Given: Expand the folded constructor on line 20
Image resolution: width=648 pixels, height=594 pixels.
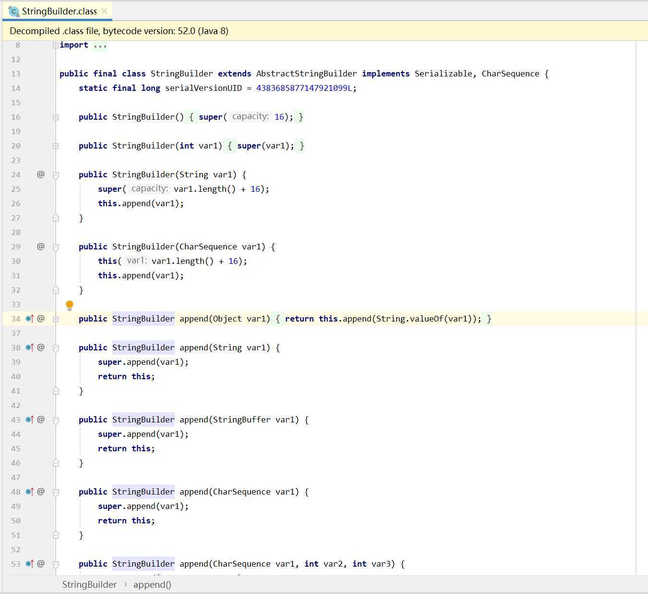Looking at the screenshot, I should pyautogui.click(x=56, y=146).
